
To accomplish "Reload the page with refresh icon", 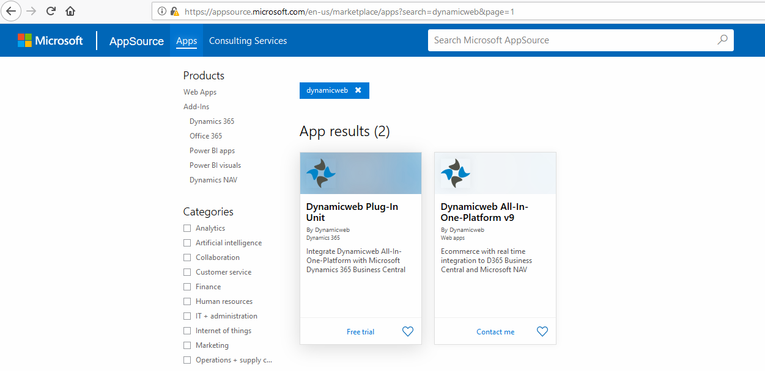I will 51,11.
